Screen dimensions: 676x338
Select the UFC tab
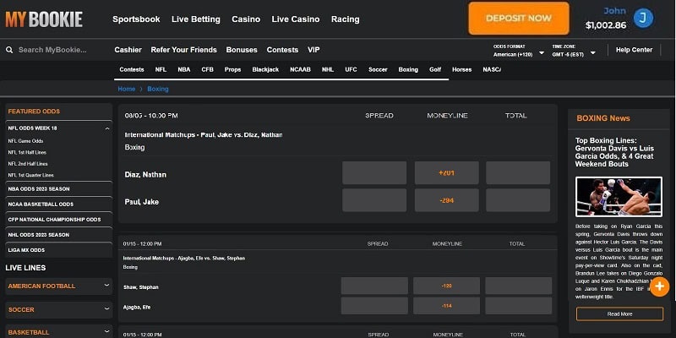pos(351,70)
